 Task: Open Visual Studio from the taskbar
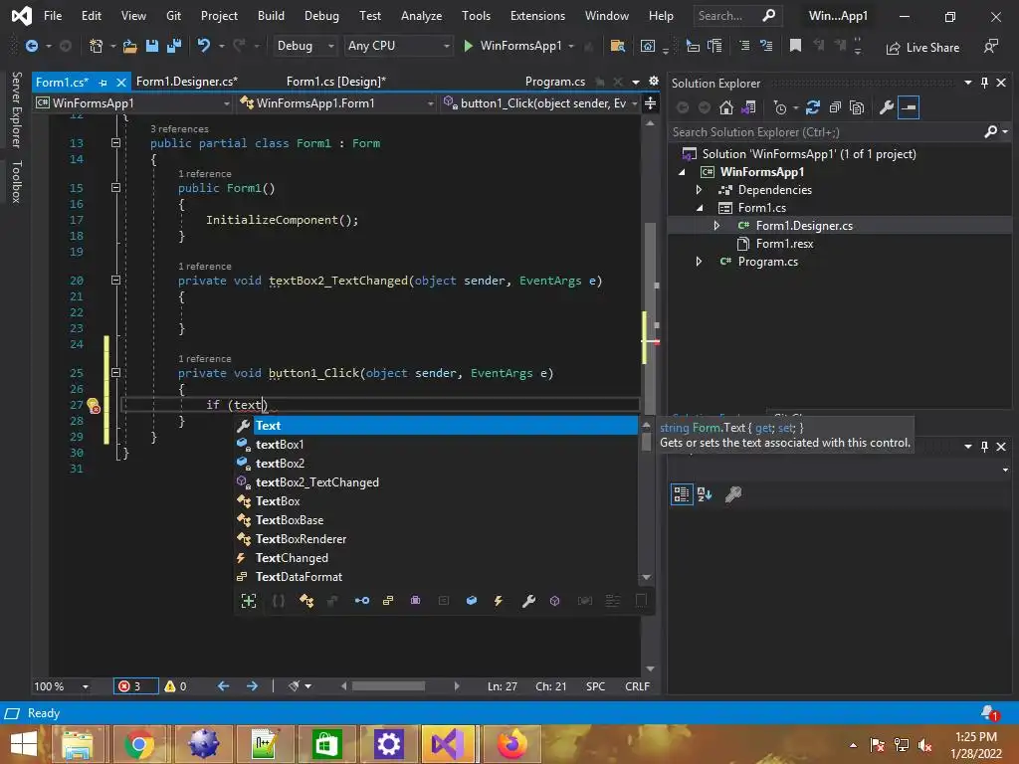[x=448, y=744]
